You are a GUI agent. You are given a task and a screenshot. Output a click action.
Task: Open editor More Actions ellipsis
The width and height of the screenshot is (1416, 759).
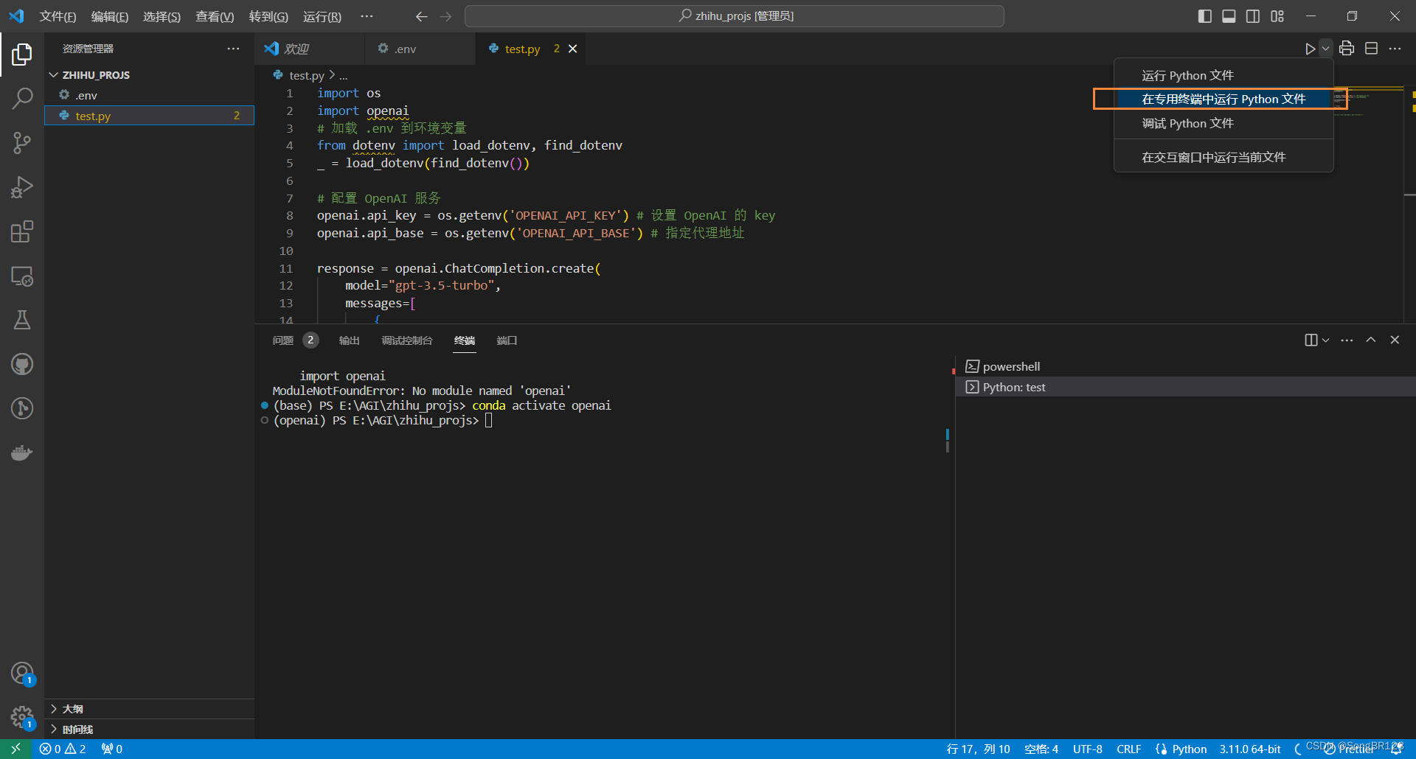click(1395, 49)
